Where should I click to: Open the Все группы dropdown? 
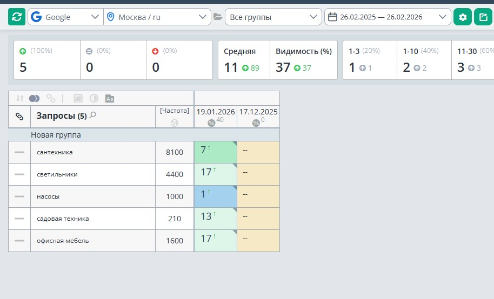273,17
